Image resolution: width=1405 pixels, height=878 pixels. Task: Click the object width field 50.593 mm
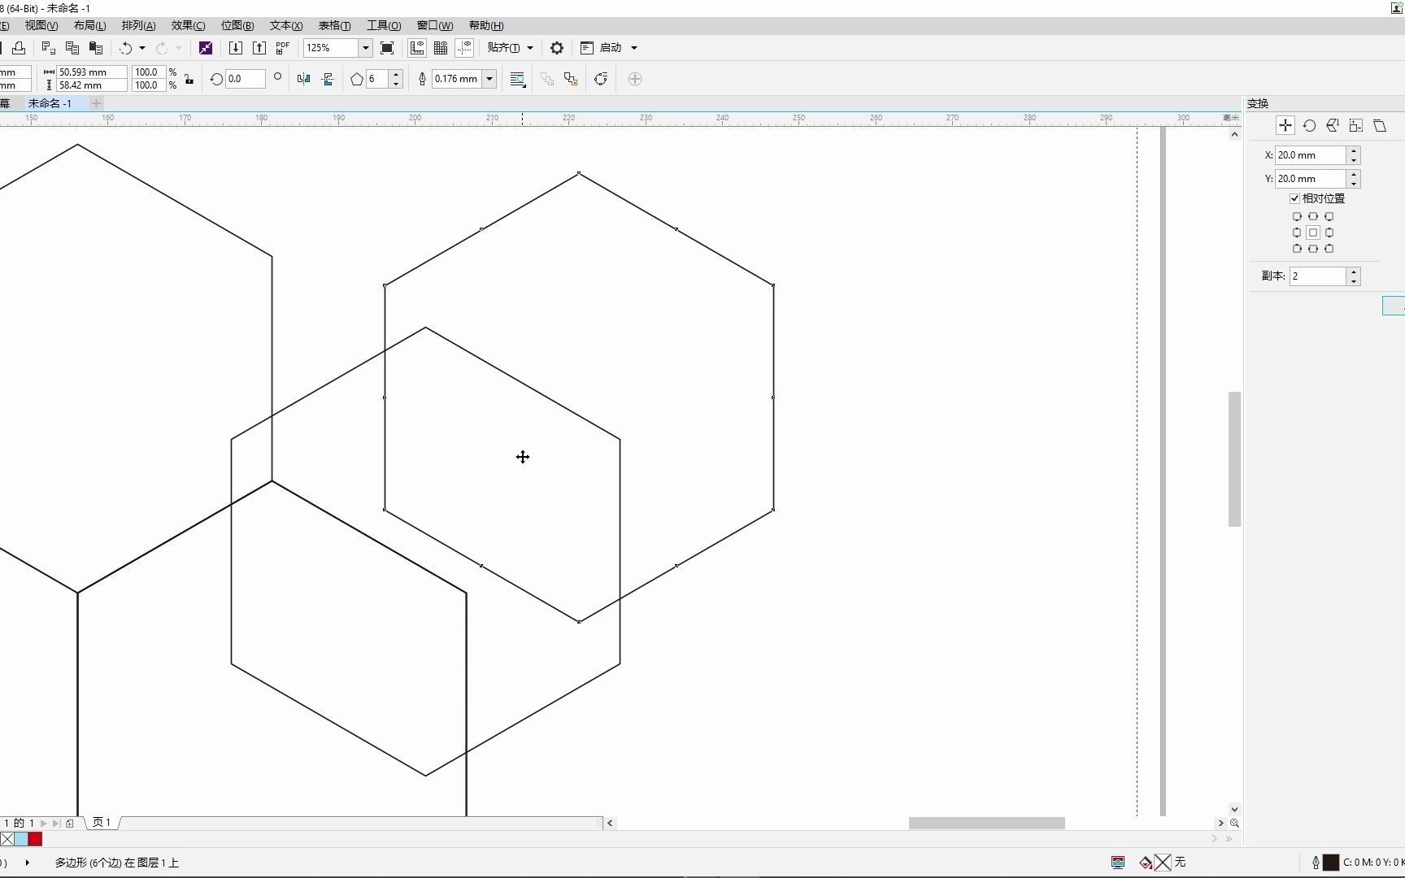tap(92, 72)
